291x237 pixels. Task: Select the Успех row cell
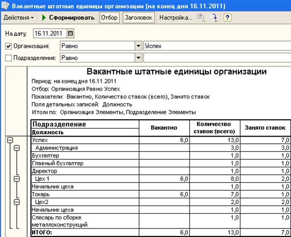(x=85, y=140)
